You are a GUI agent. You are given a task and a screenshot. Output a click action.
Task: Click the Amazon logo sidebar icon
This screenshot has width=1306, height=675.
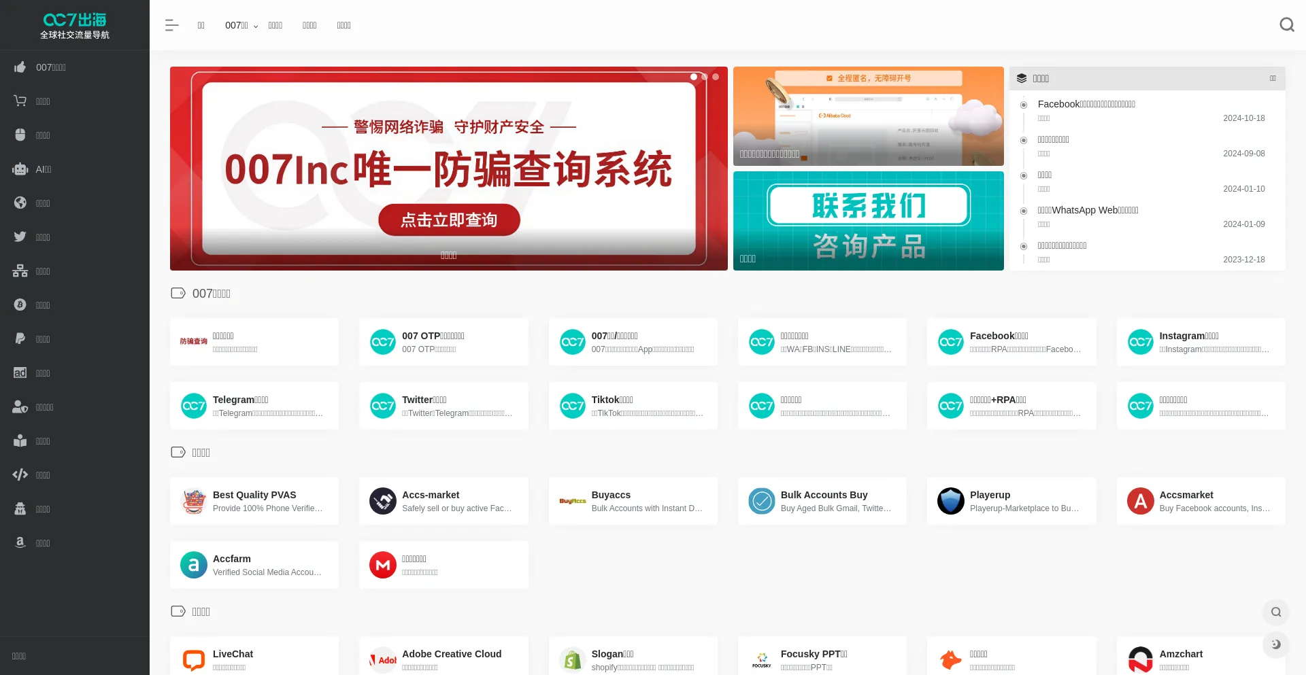pos(20,543)
